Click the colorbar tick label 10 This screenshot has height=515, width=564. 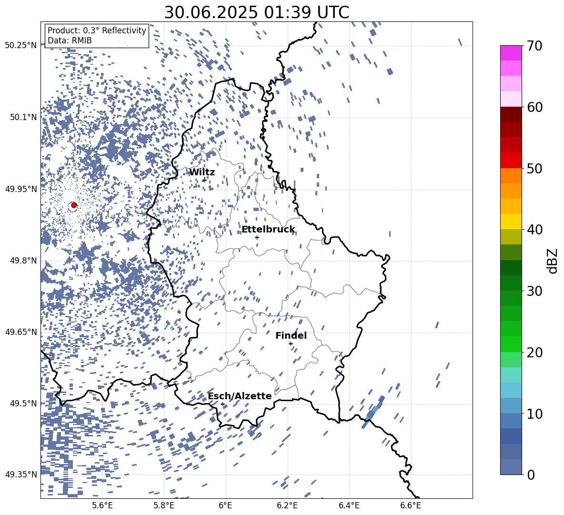point(534,414)
